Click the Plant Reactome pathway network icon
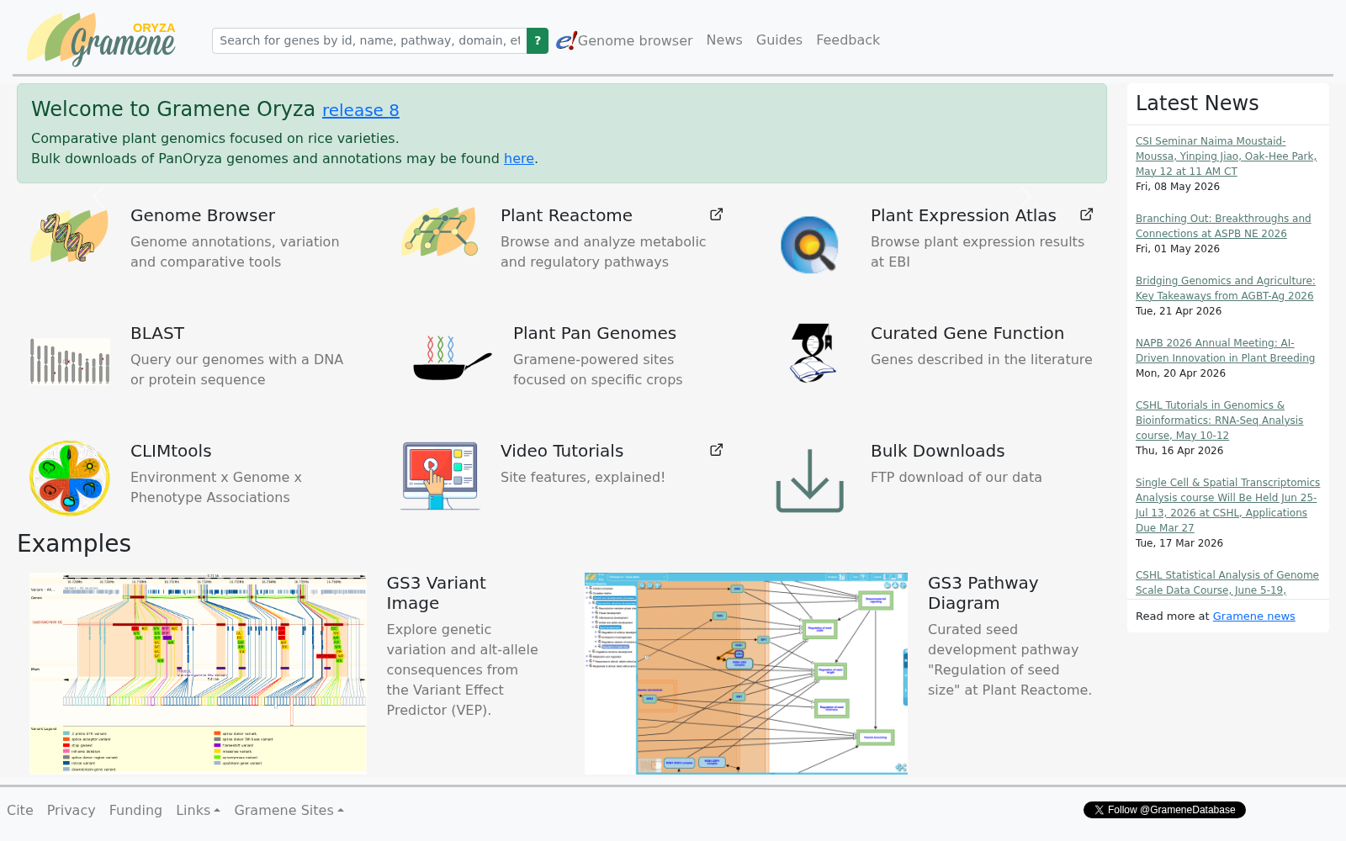 440,232
